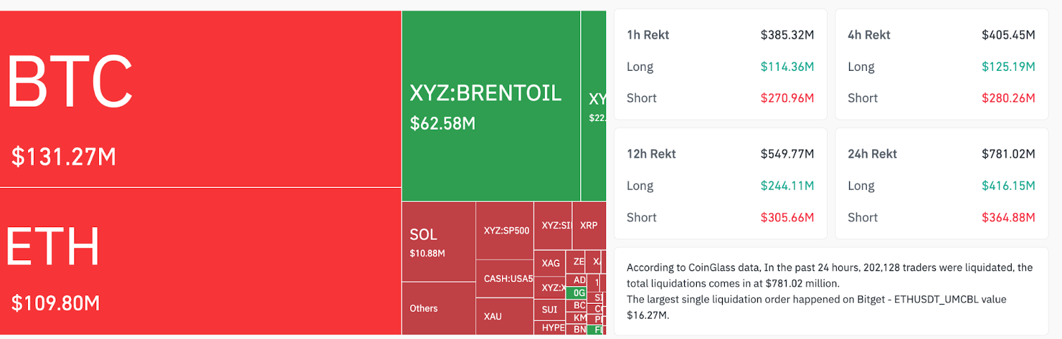1062x339 pixels.
Task: Click the 1h Short value $270.96M
Action: 787,98
